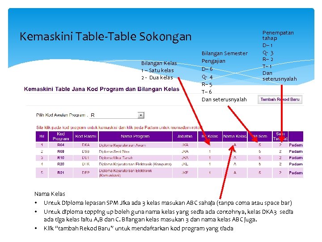The width and height of the screenshot is (322, 242).
Task: Click the Diploma Kejuruteraan Awam program name
Action: point(123,145)
